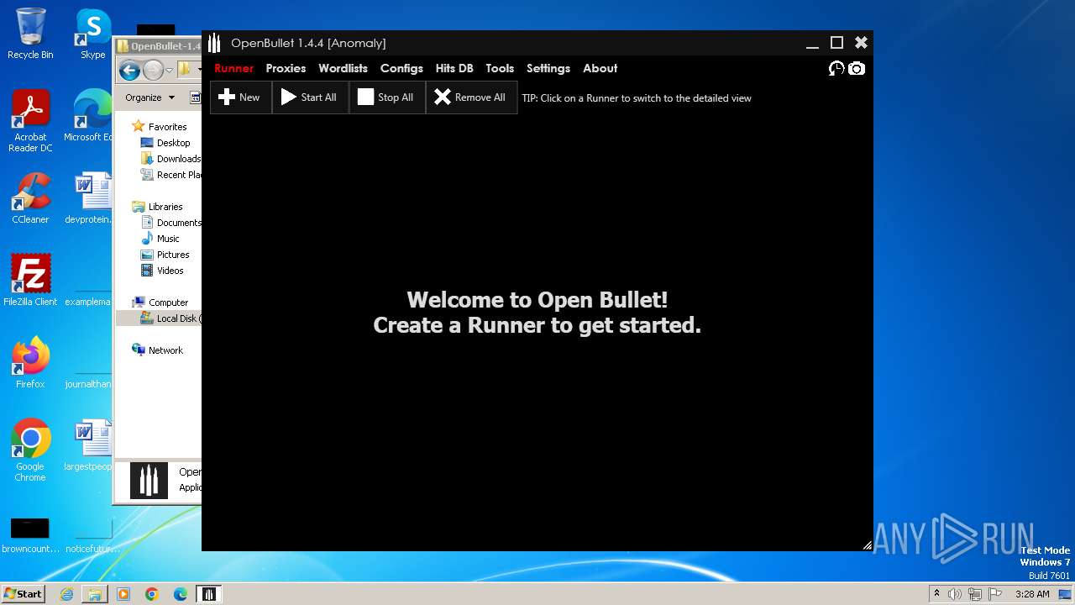Click the Forward arrow in Explorer window

coord(153,71)
